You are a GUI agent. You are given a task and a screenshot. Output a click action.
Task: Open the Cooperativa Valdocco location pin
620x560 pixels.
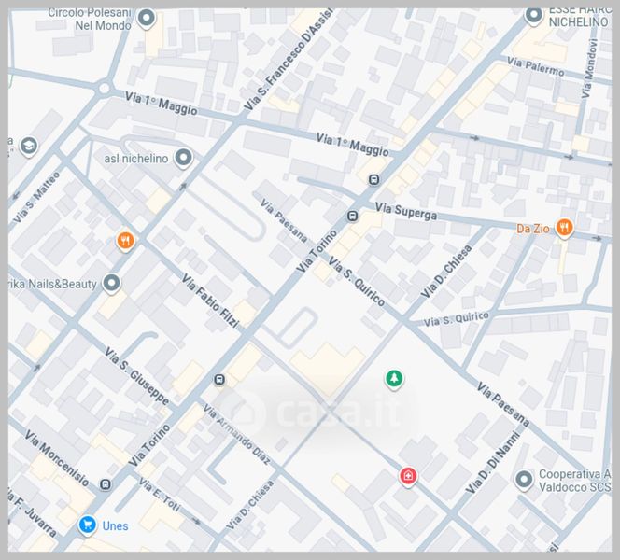pos(524,480)
